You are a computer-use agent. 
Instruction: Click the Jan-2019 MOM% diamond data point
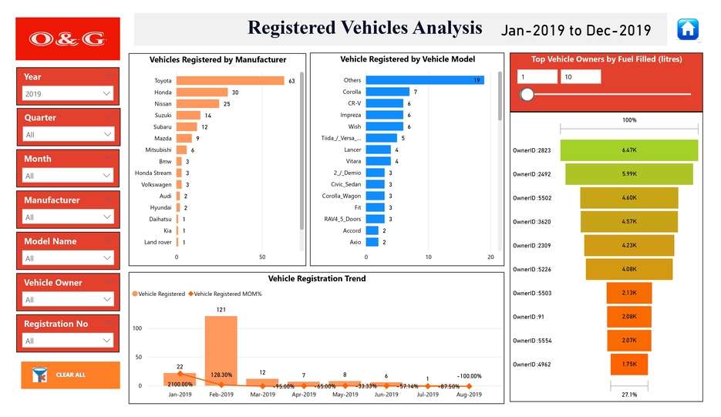tap(180, 374)
